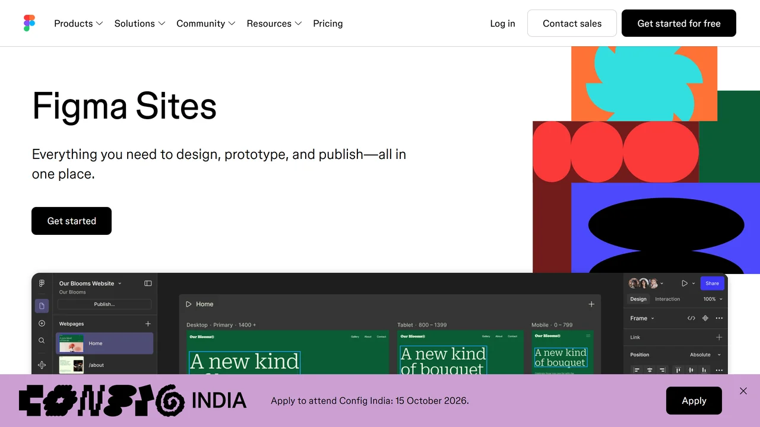Image resolution: width=760 pixels, height=427 pixels.
Task: Click the align top icon
Action: (x=678, y=370)
